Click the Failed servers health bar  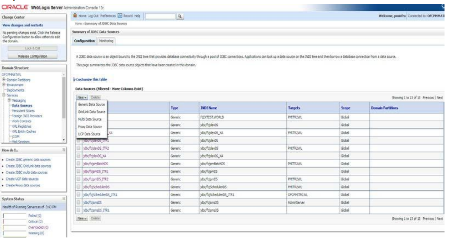click(x=14, y=216)
